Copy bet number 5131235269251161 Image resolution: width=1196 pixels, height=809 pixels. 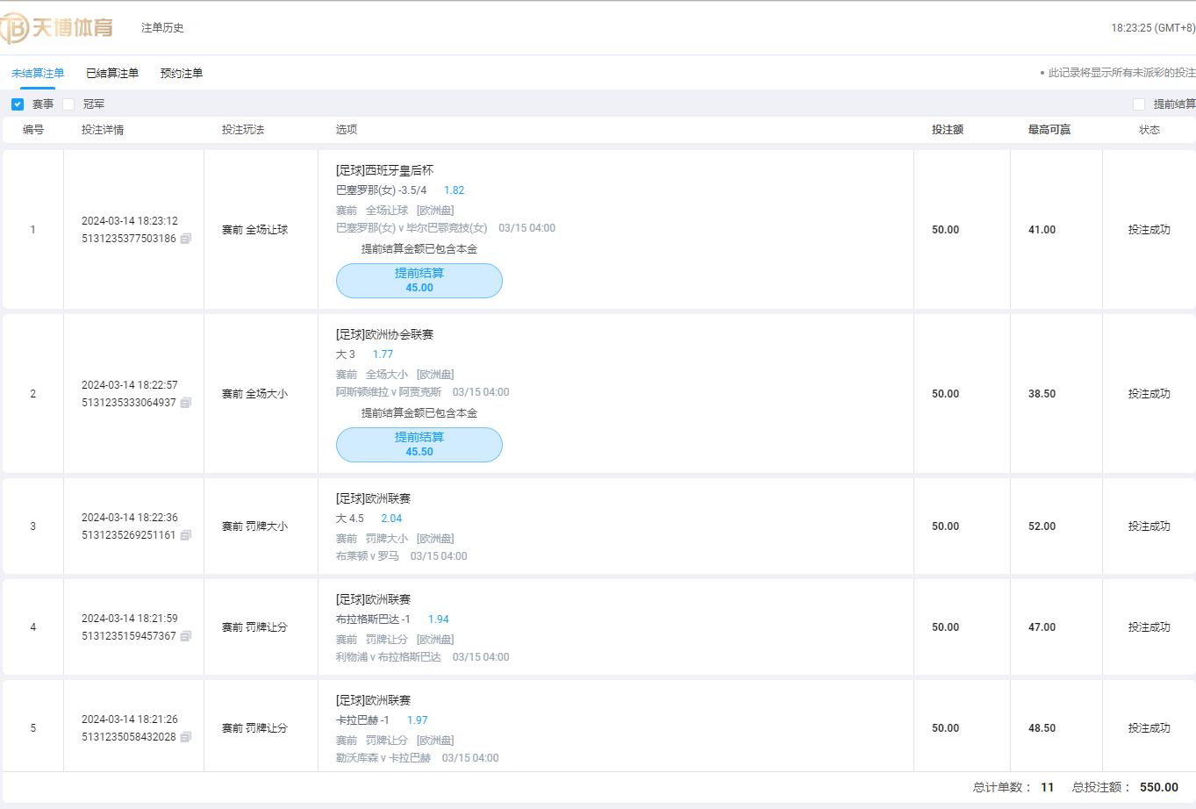(186, 535)
